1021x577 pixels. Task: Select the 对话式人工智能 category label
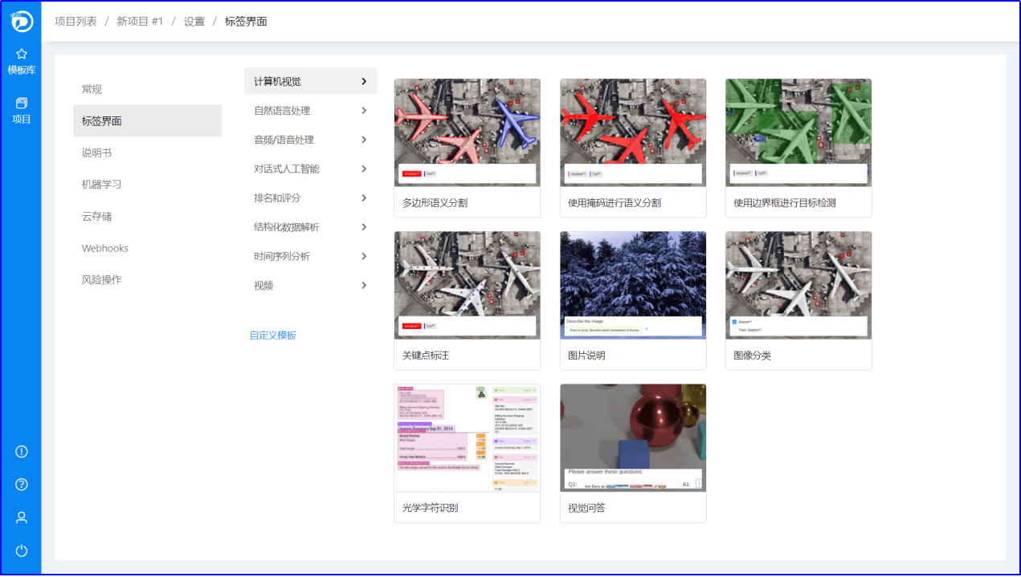tap(287, 169)
